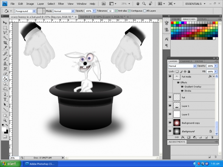Switch to the Channels tab
The image size is (223, 167).
[186, 61]
